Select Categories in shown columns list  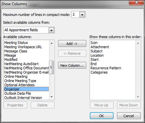[x=99, y=72]
